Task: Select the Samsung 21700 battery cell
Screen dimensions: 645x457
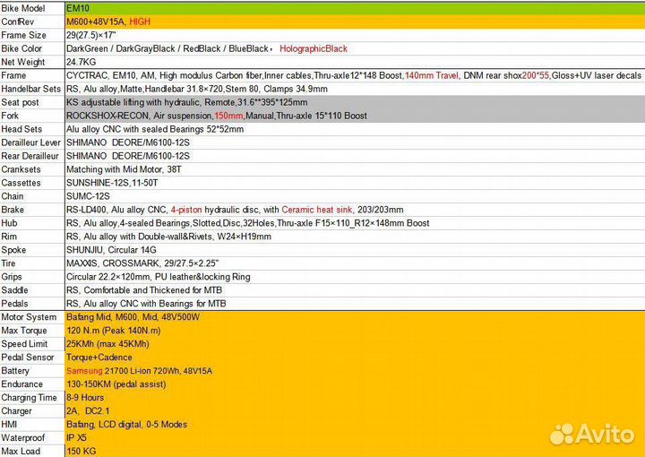Action: coord(354,370)
